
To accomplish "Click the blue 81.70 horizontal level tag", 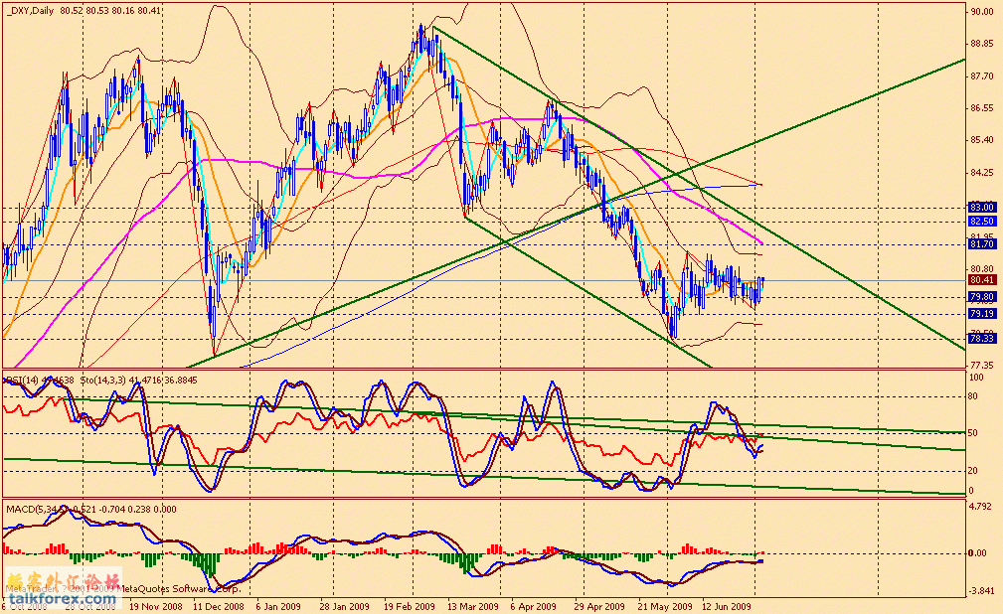I will [x=982, y=244].
